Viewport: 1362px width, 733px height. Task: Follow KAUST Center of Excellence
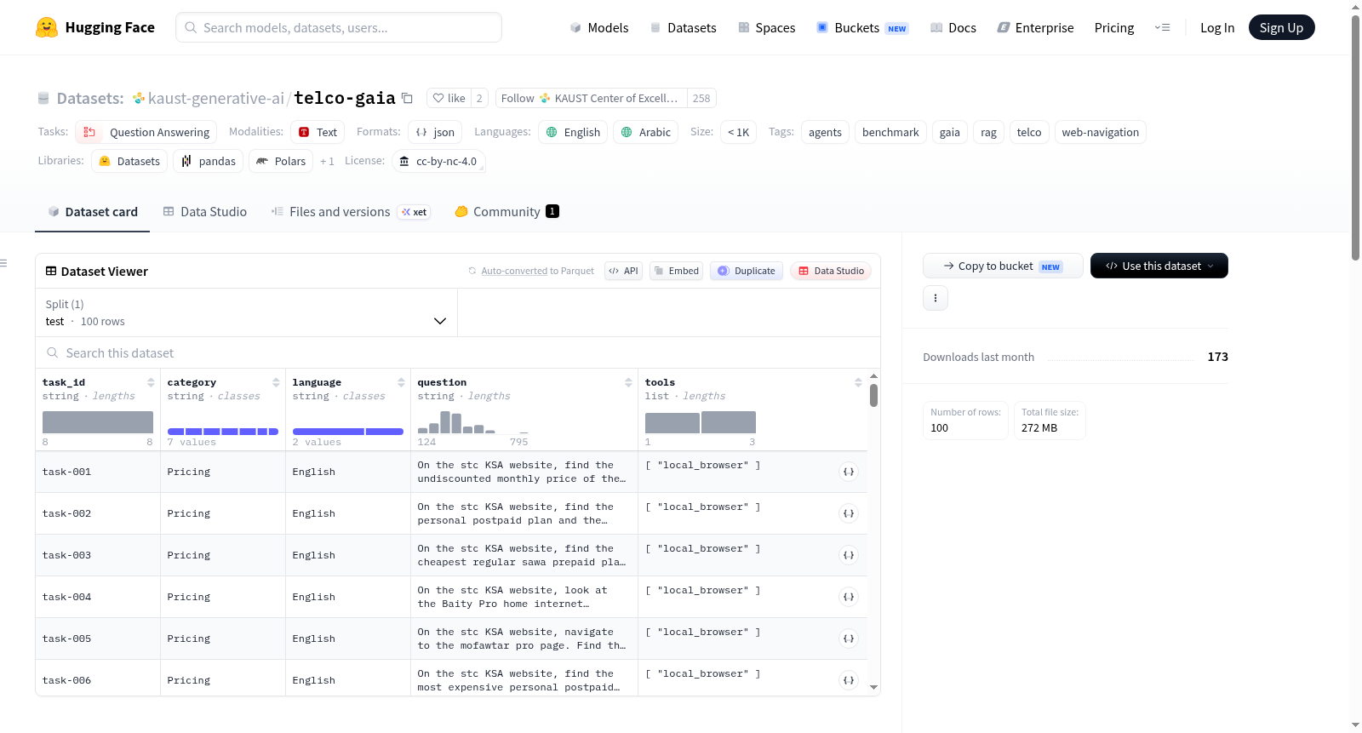tap(591, 98)
